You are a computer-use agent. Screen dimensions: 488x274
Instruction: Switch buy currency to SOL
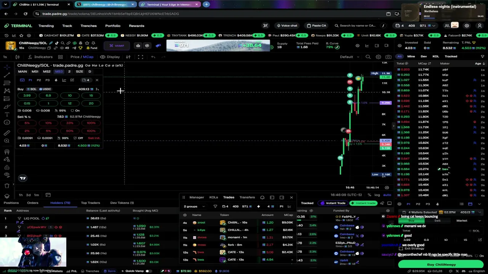(x=31, y=89)
